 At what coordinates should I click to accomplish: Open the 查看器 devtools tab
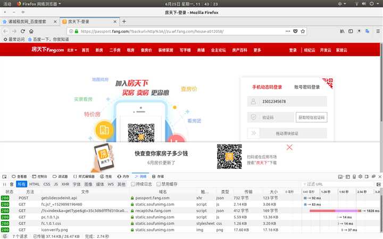pyautogui.click(x=19, y=176)
